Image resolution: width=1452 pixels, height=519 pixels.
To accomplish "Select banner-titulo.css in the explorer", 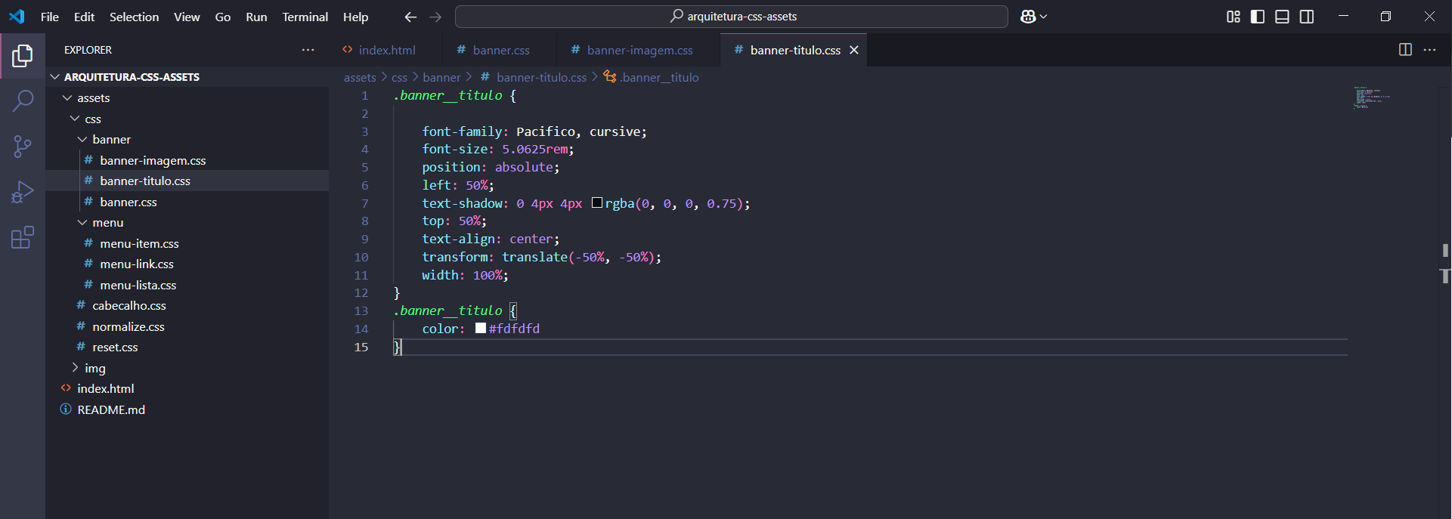I will (x=187, y=181).
